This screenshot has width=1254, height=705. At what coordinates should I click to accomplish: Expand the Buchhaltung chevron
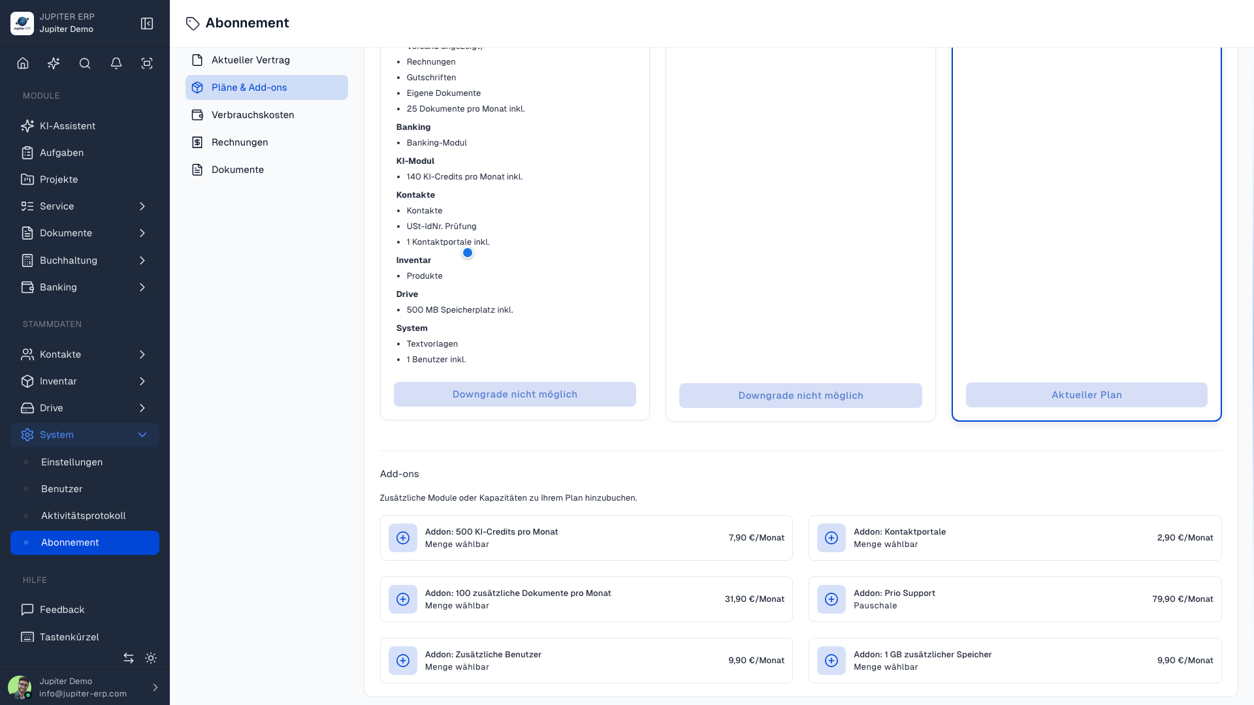pyautogui.click(x=142, y=260)
